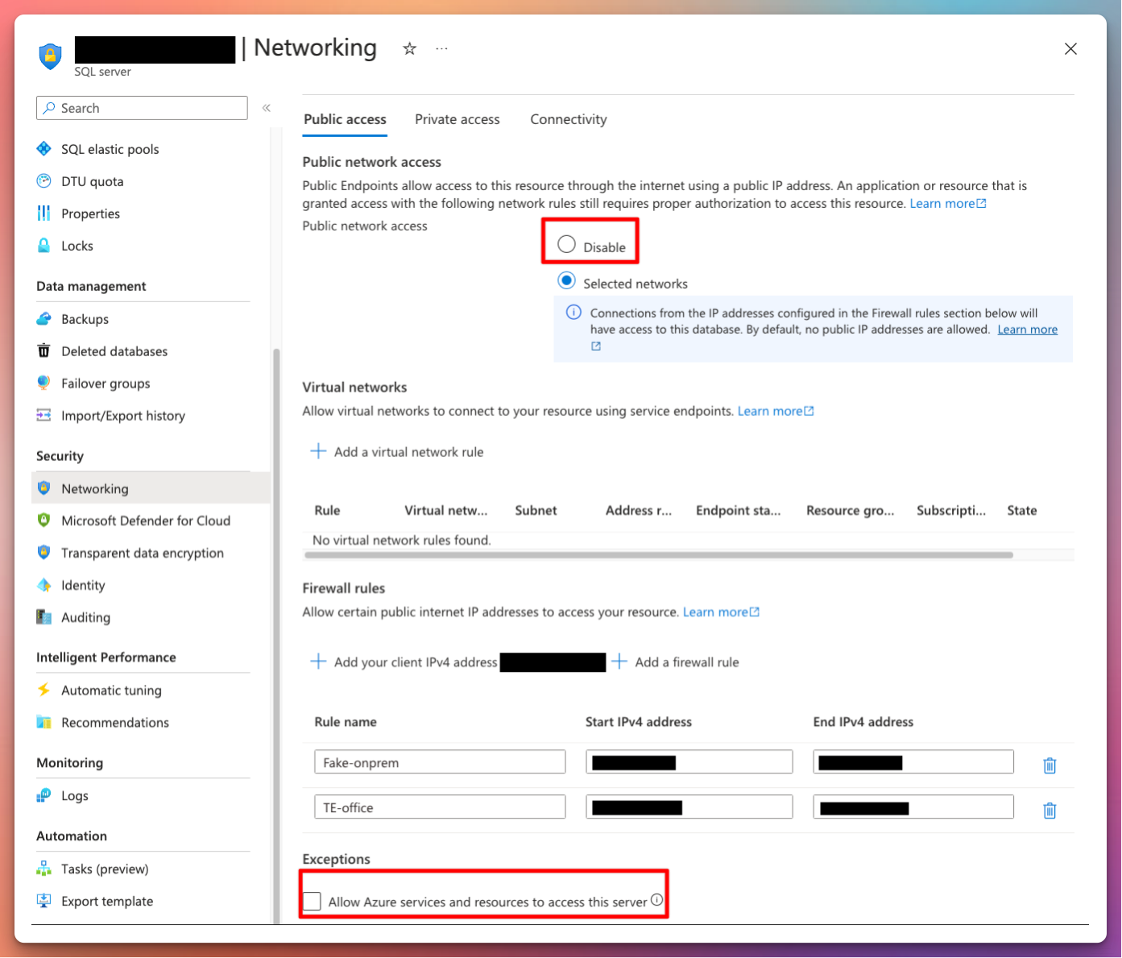Viewport: 1122px width, 958px height.
Task: Open the more options ellipsis in header
Action: [441, 49]
